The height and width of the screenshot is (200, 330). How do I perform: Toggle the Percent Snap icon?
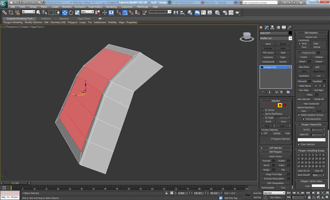coord(131,12)
